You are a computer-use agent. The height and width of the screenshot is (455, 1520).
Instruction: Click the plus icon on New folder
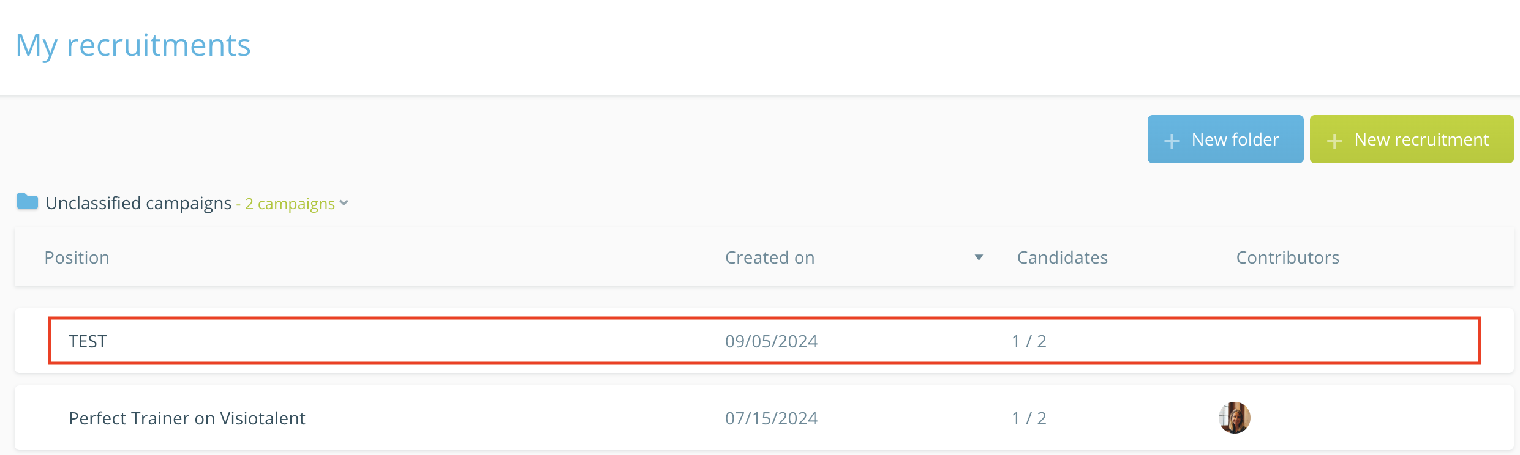[1172, 141]
